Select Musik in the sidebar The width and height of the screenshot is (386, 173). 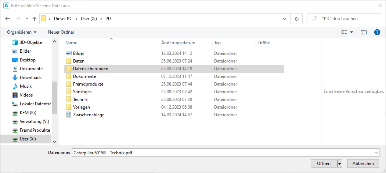pos(26,86)
